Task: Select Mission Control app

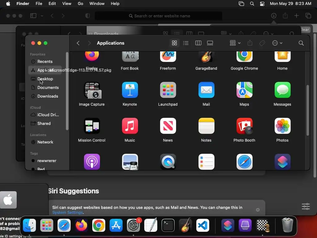Action: click(92, 126)
